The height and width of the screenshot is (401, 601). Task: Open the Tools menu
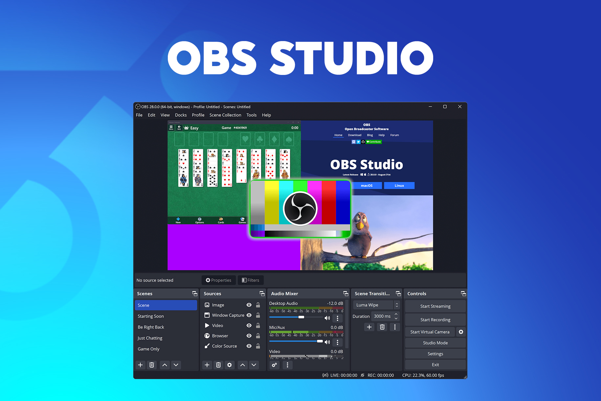(x=252, y=115)
